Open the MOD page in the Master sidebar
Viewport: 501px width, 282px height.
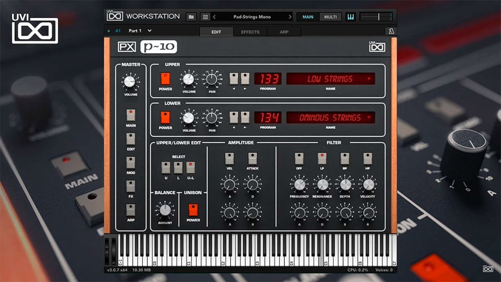click(x=131, y=163)
